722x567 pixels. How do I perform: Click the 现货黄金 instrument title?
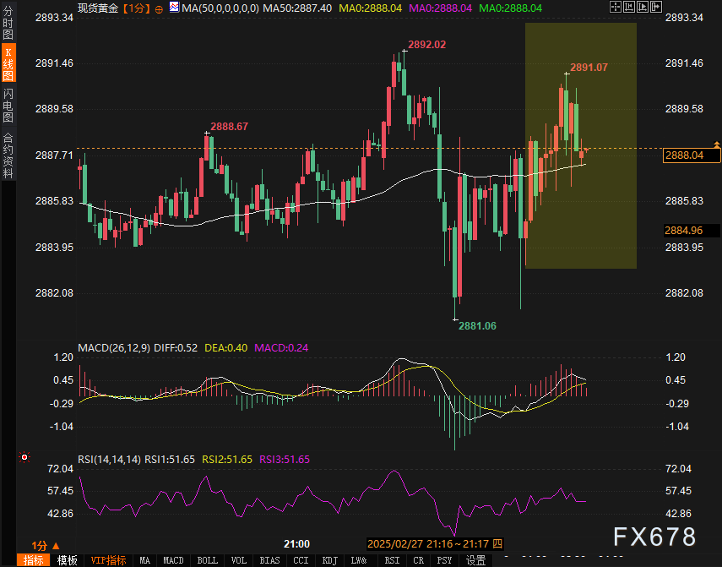click(x=98, y=8)
